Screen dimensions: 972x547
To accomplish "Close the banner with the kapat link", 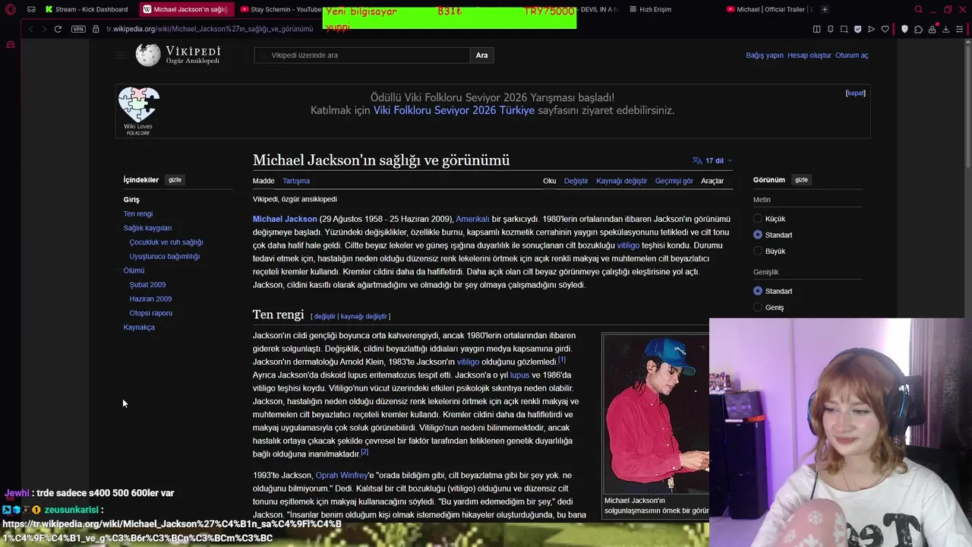I will 855,93.
